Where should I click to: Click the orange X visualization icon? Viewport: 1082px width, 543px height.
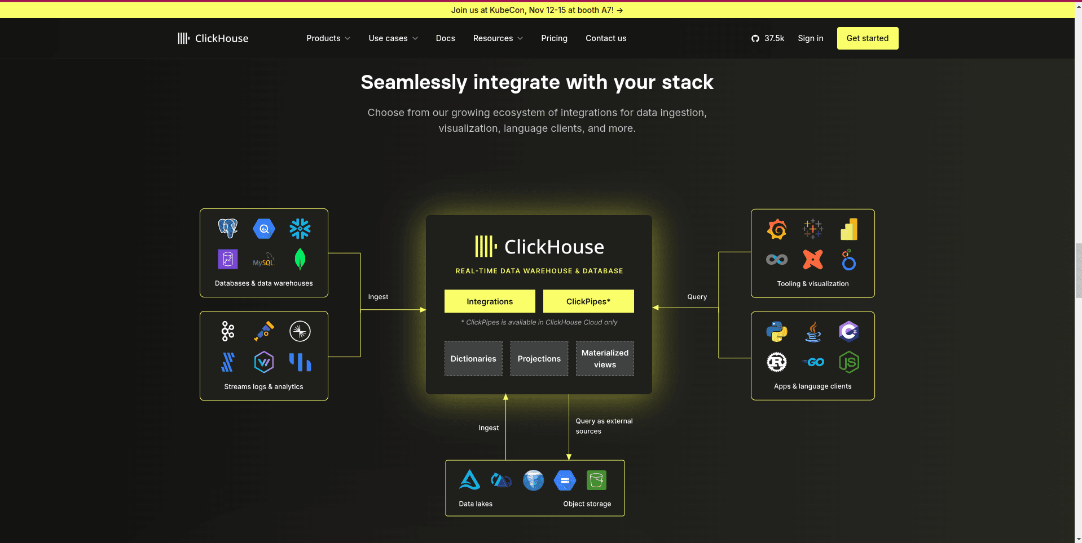click(x=813, y=260)
